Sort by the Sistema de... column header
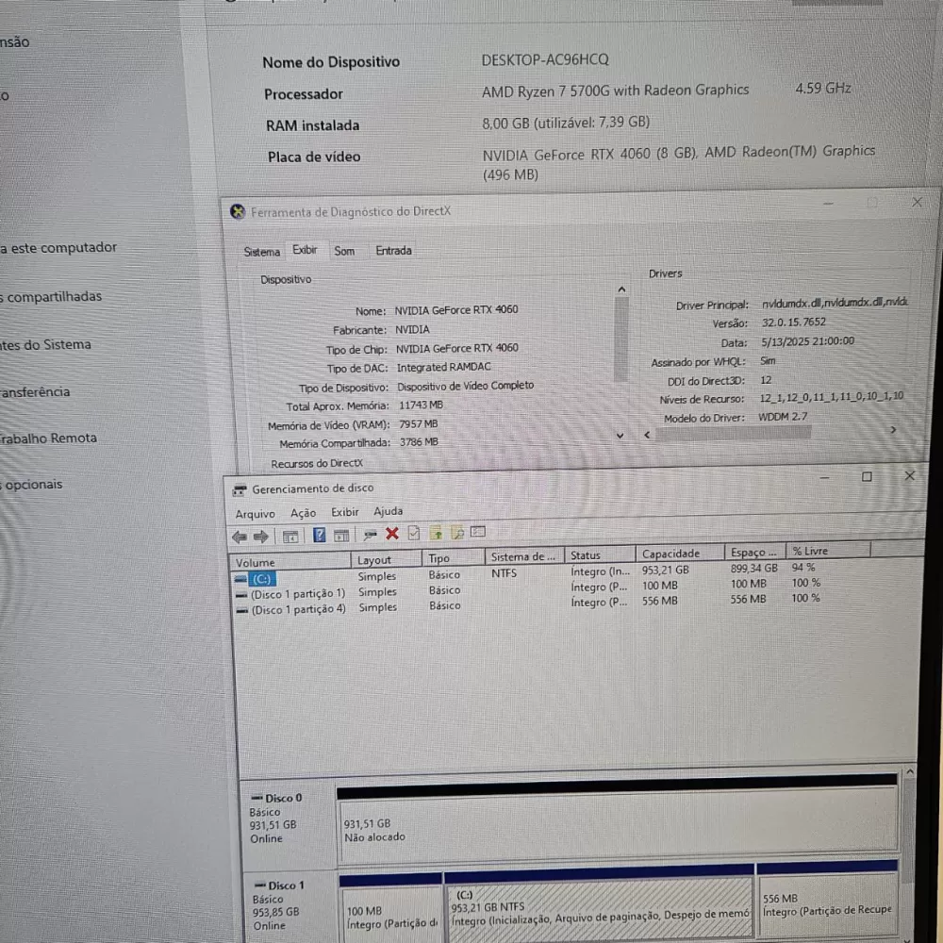This screenshot has height=943, width=943. [524, 556]
